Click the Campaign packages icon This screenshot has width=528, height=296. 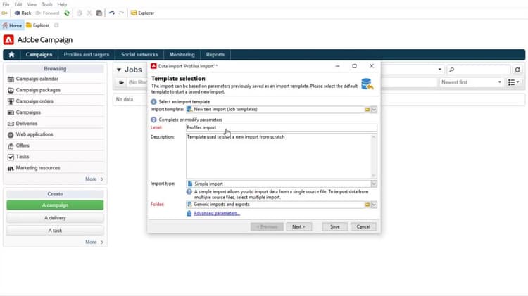(x=11, y=90)
